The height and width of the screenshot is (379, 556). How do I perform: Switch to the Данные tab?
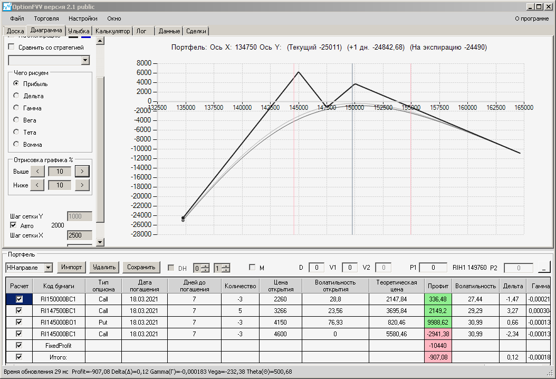pyautogui.click(x=169, y=31)
